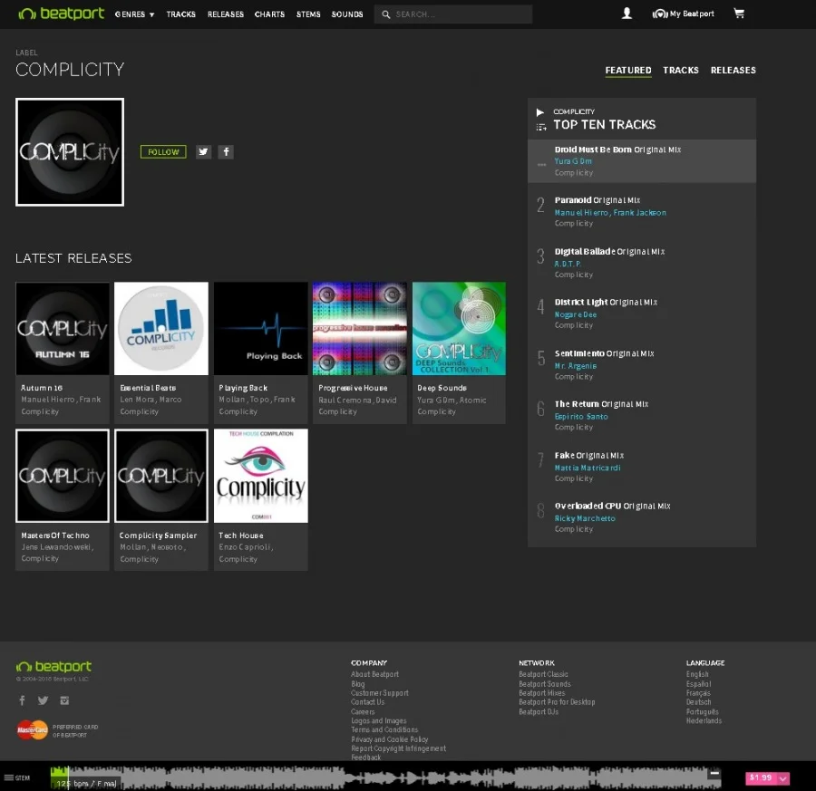
Task: Seek within the player waveform
Action: point(408,777)
